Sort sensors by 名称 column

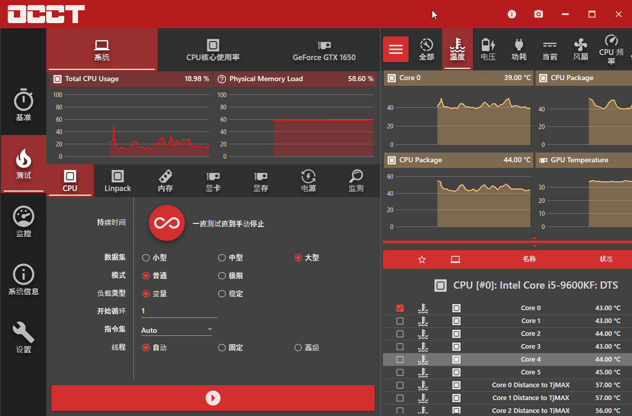529,259
